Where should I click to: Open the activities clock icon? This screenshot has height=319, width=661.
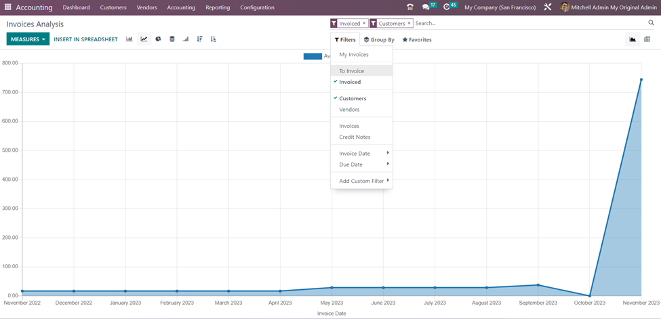[x=449, y=7]
